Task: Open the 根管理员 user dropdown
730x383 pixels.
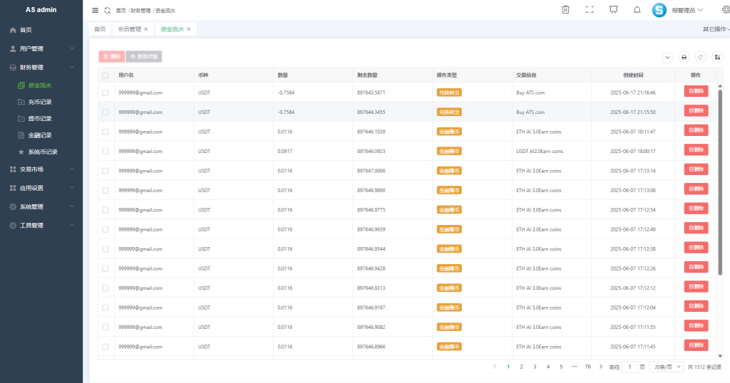Action: pos(687,10)
